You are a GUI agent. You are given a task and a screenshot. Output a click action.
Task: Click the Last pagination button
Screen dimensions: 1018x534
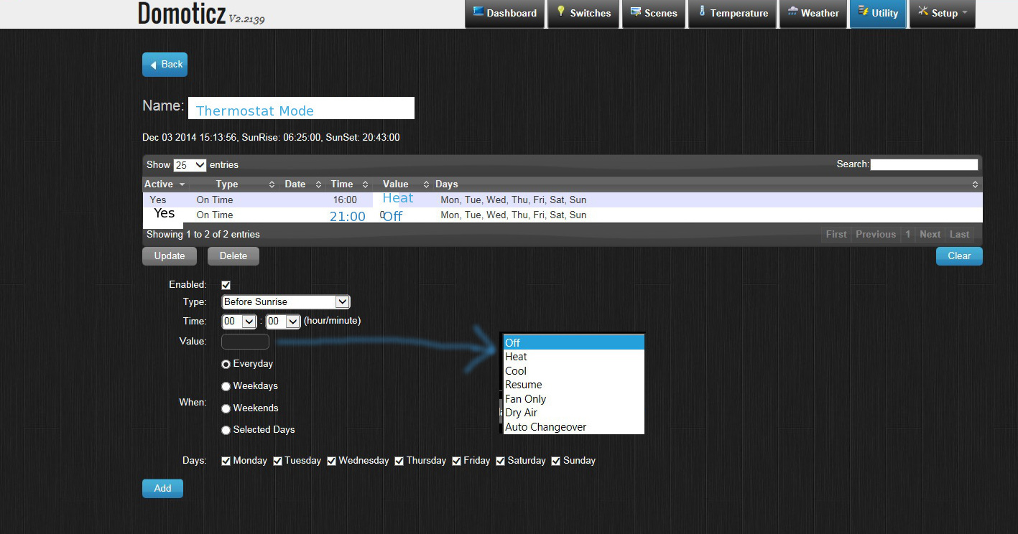coord(959,234)
